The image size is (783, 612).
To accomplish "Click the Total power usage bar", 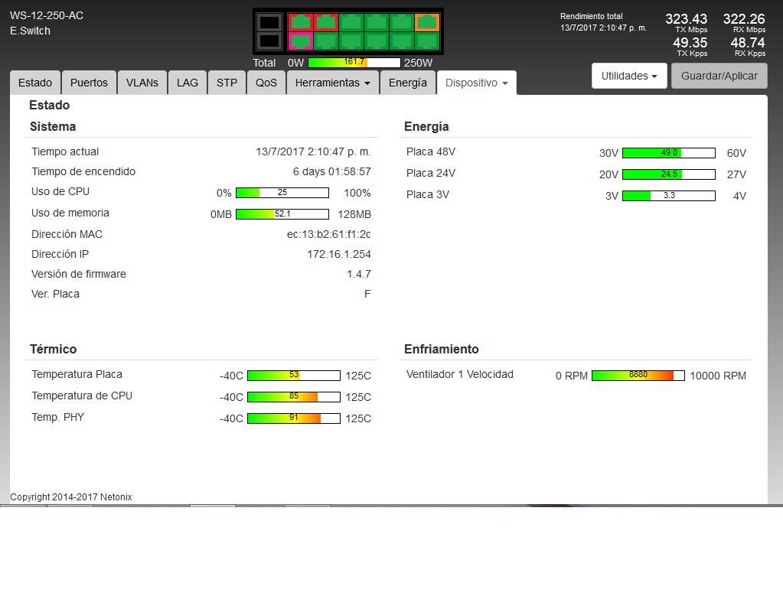I will [354, 62].
